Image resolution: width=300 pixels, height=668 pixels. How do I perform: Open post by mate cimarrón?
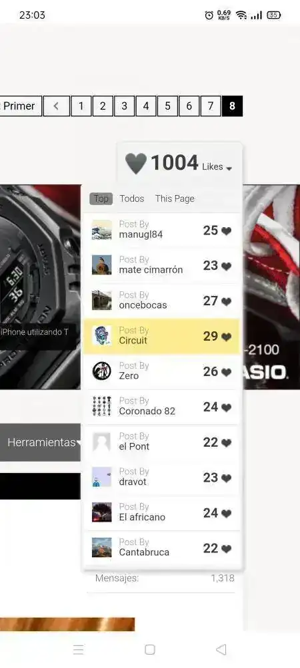(161, 265)
